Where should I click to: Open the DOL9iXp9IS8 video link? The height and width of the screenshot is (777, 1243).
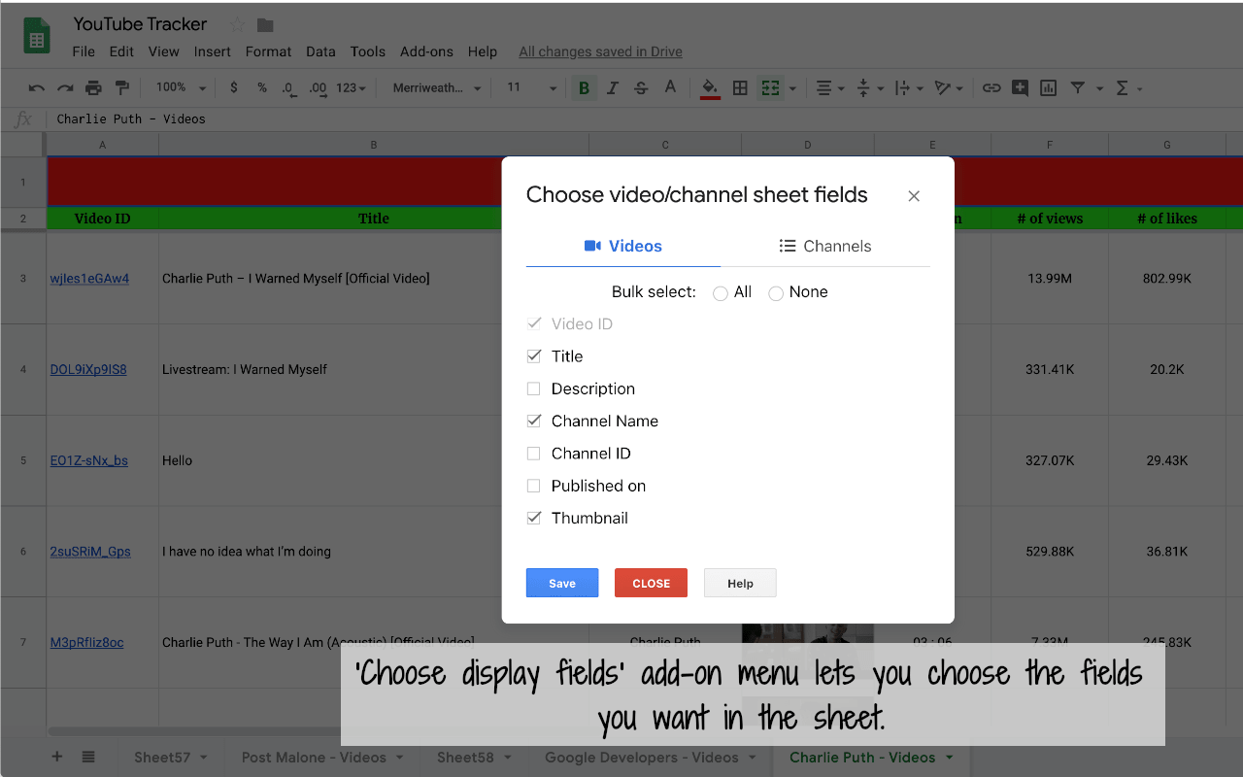(88, 369)
